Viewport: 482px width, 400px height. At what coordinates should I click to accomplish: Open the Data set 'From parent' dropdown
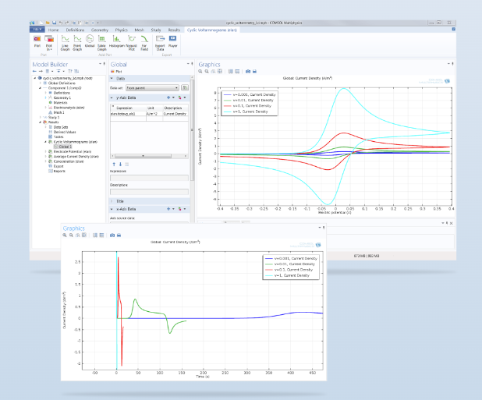152,88
